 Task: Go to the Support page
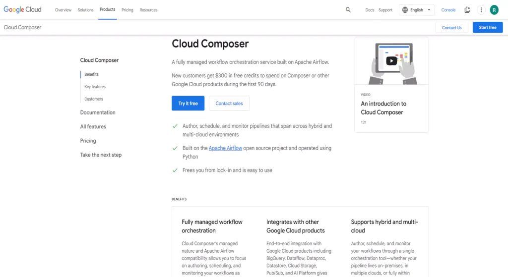tap(385, 10)
